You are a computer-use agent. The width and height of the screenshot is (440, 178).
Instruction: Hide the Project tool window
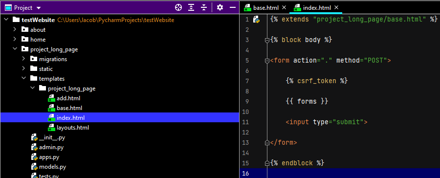pos(232,8)
